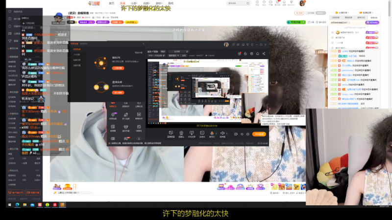
Task: Click the first gift icon at bottom left
Action: [57, 186]
